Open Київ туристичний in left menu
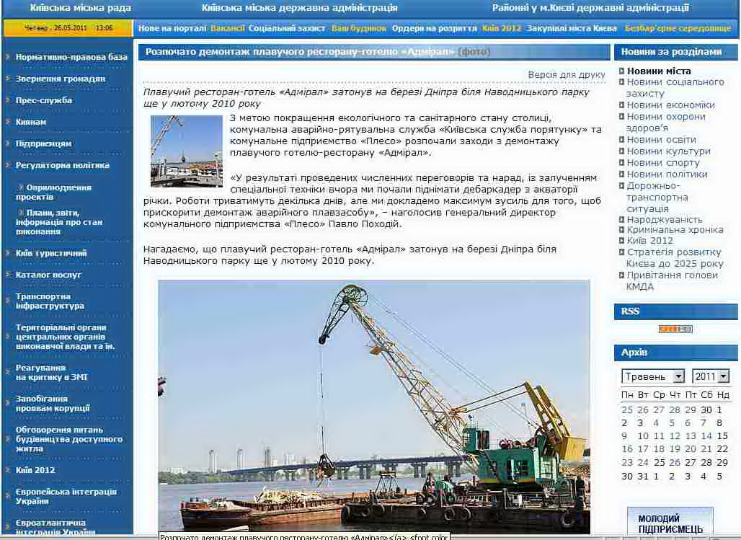741x540 pixels. (x=51, y=253)
